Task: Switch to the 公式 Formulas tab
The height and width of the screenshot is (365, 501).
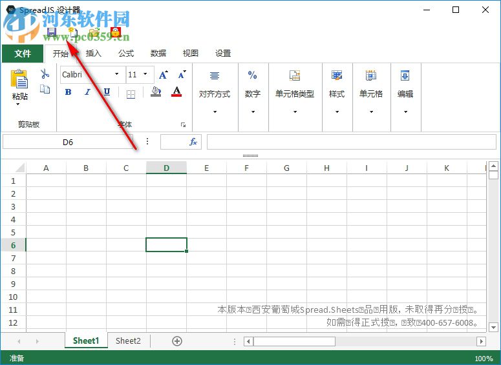Action: pos(126,54)
